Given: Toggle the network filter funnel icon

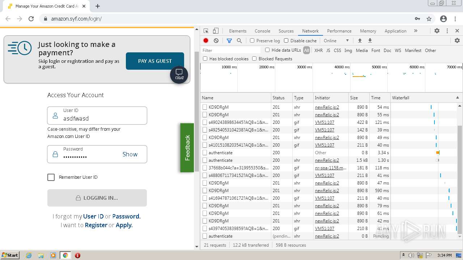Looking at the screenshot, I should pyautogui.click(x=229, y=41).
